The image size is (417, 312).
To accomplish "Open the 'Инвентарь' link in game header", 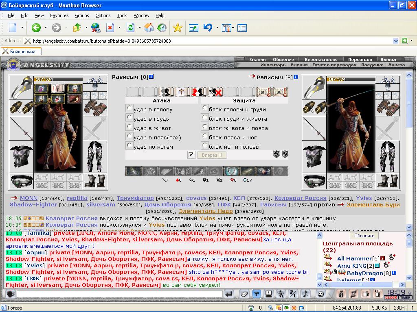I will pos(273,65).
